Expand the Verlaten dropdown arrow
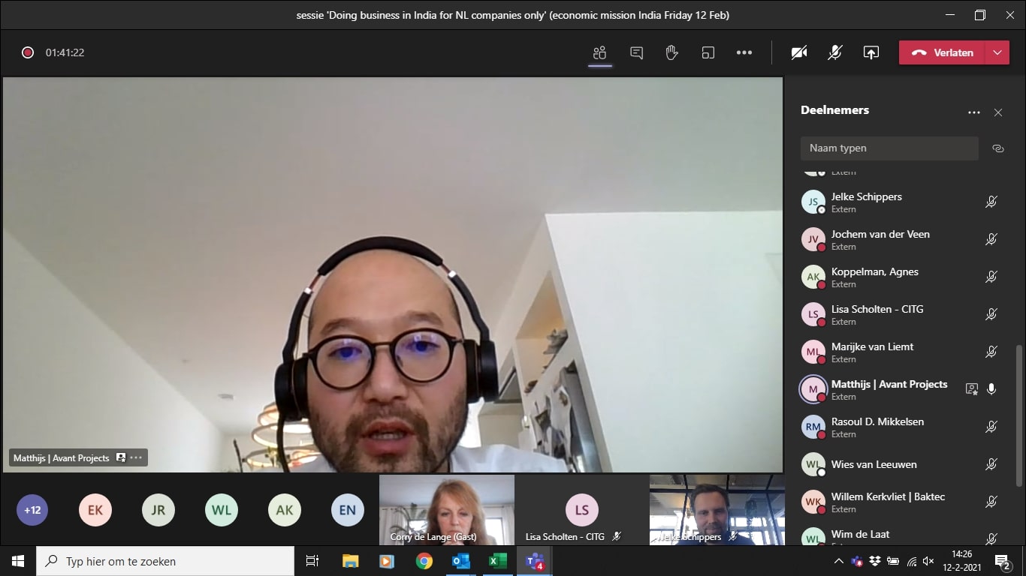This screenshot has height=576, width=1026. point(997,52)
